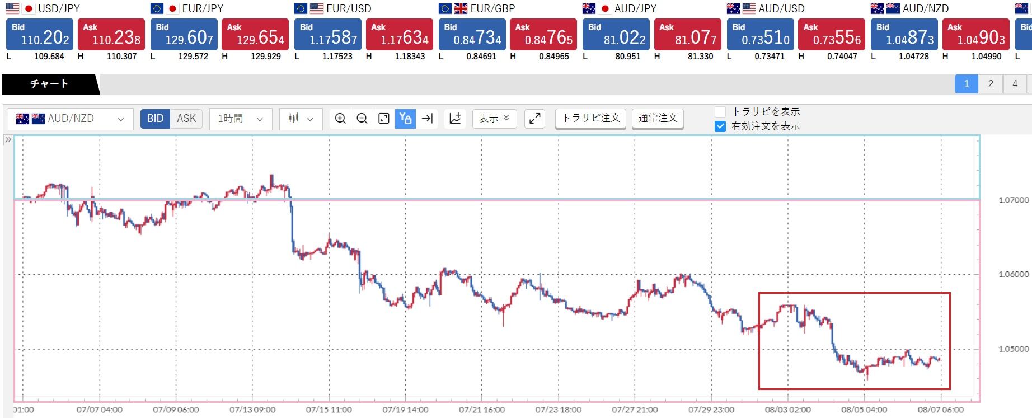Click AUD/NZD Ask price 1.04903

[976, 34]
